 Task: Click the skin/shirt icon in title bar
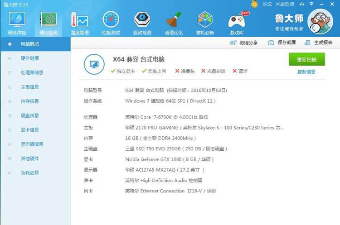pyautogui.click(x=302, y=4)
